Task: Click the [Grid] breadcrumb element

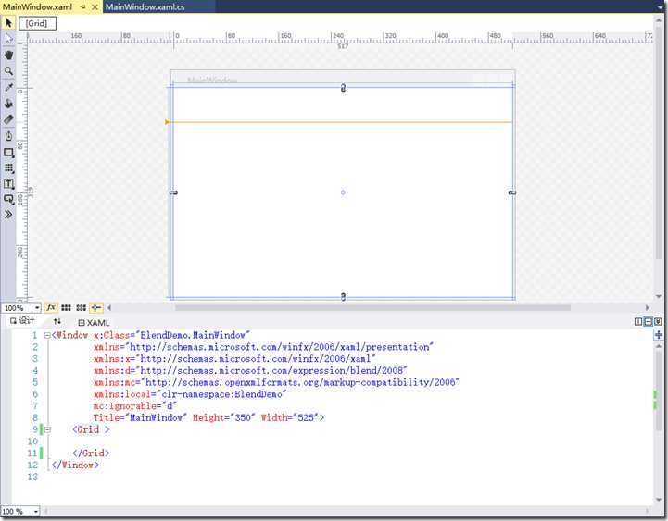Action: pos(37,23)
